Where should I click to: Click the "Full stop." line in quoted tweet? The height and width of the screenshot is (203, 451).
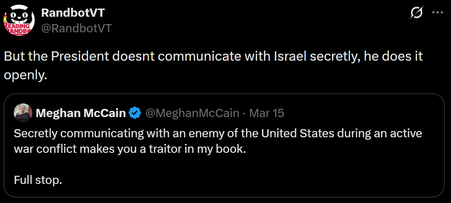38,180
